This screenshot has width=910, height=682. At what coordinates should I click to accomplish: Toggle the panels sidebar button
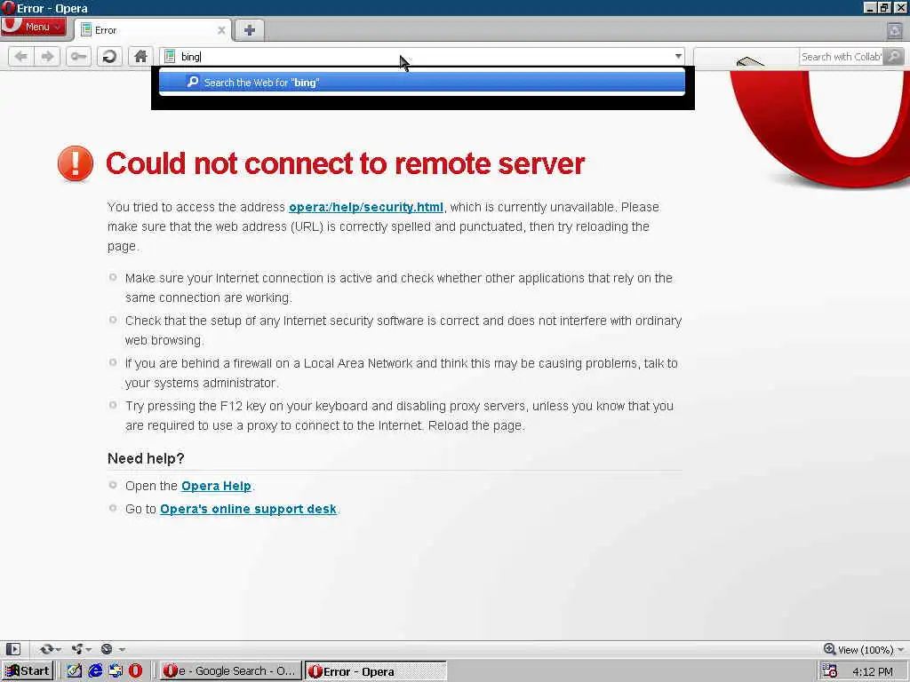click(x=12, y=649)
